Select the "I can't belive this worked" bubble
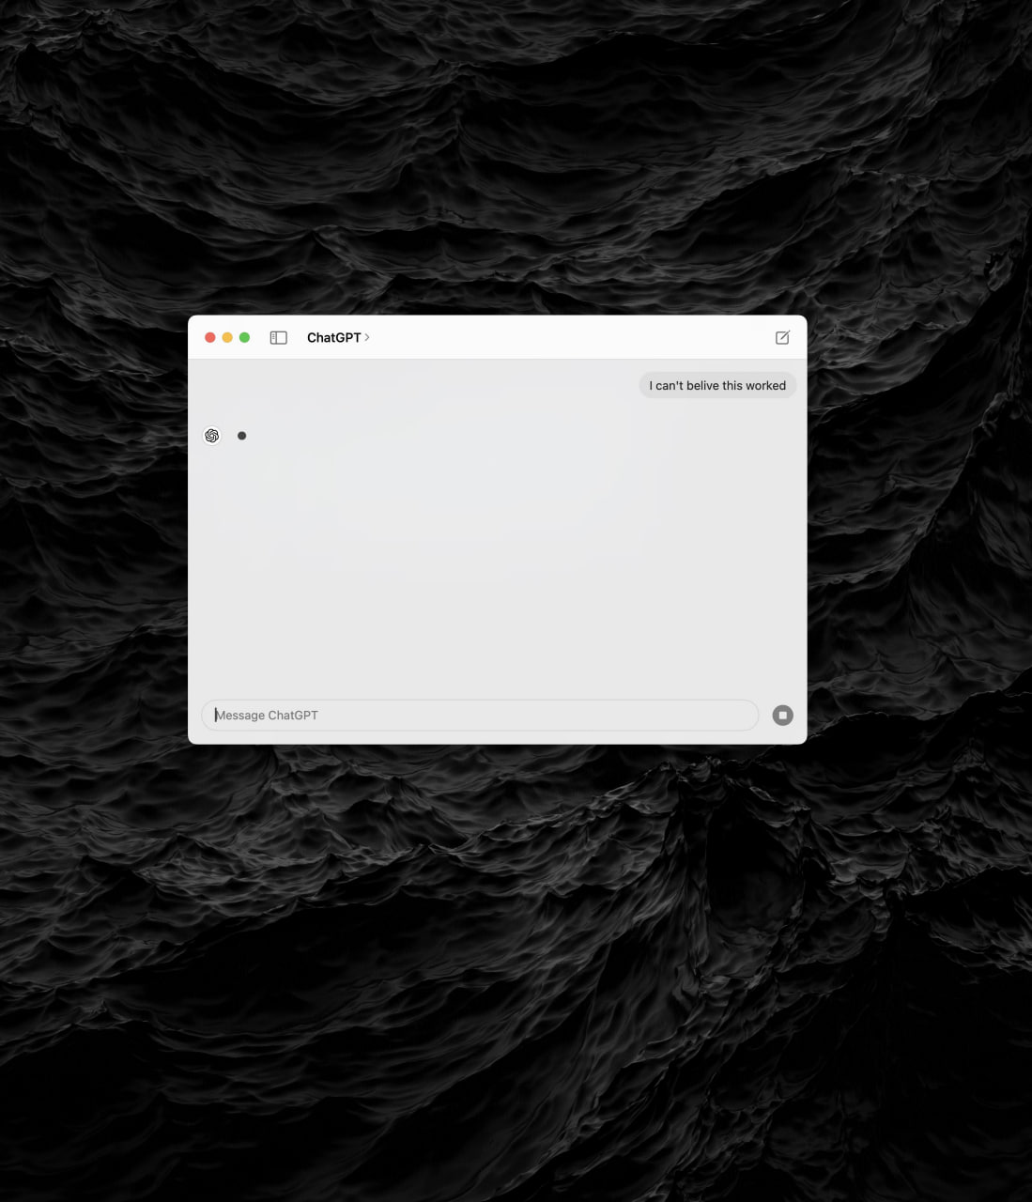 (x=717, y=386)
